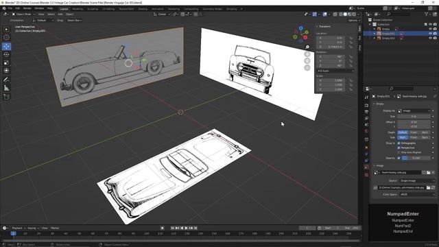Open the Edit menu
Screen dimensions: 439x247
(17, 8)
